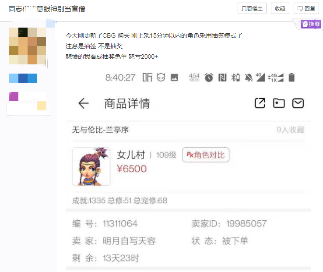Click the post line starting 今天刚更新了CBG
323x272 pixels.
154,35
